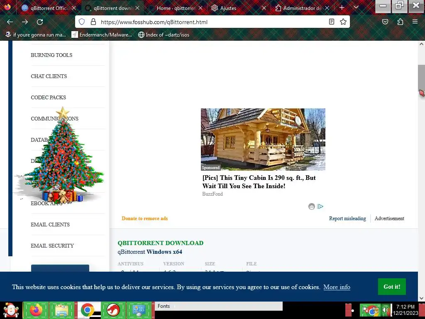
Task: Open the Firefox hamburger menu
Action: pyautogui.click(x=415, y=22)
